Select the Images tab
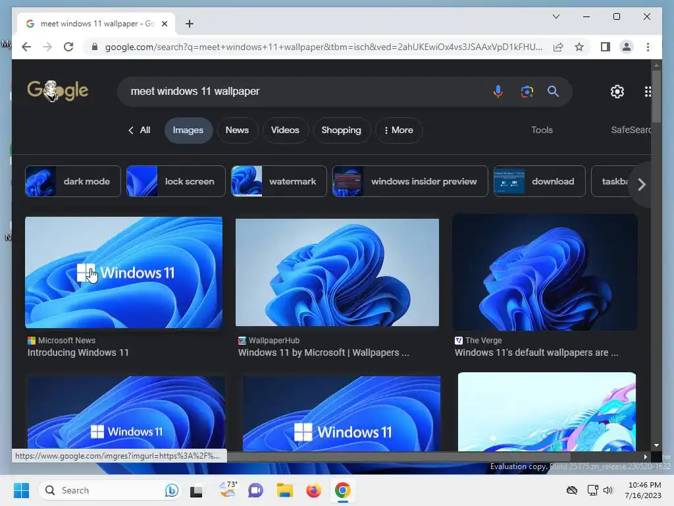The image size is (674, 506). [x=188, y=130]
